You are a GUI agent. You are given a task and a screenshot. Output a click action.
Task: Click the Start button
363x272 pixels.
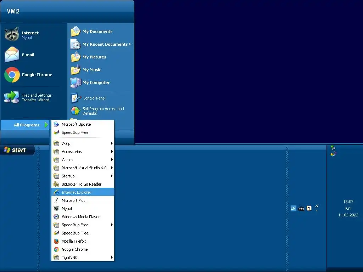tap(17, 150)
